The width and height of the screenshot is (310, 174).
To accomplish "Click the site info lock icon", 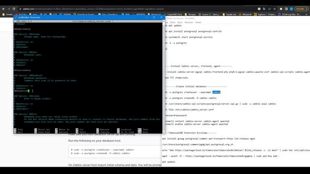I will 20,9.
